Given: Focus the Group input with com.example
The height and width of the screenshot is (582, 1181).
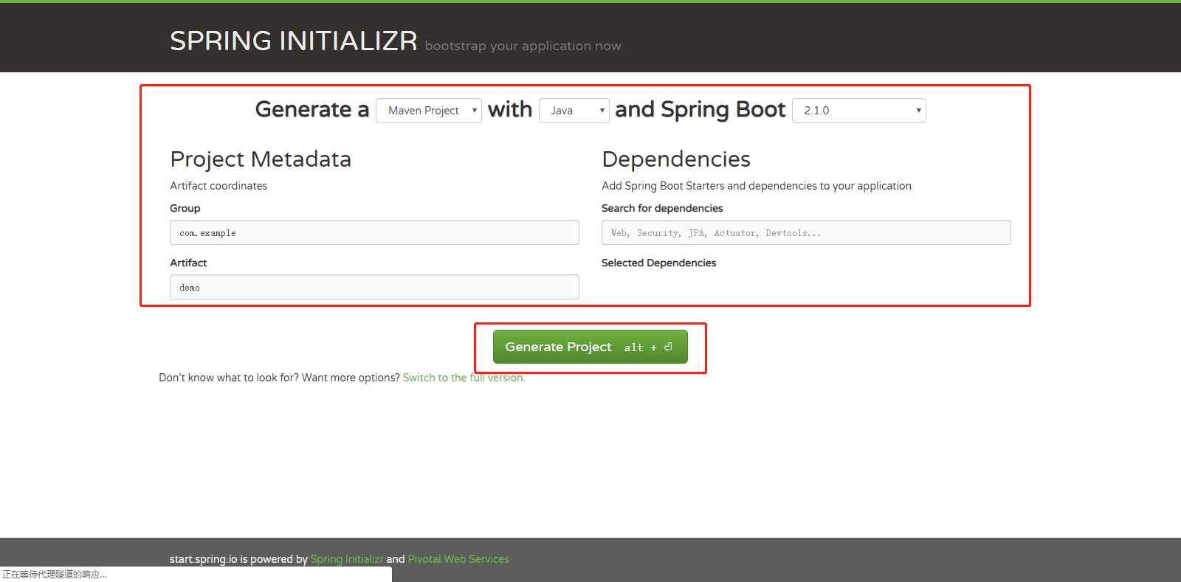Looking at the screenshot, I should click(x=374, y=232).
